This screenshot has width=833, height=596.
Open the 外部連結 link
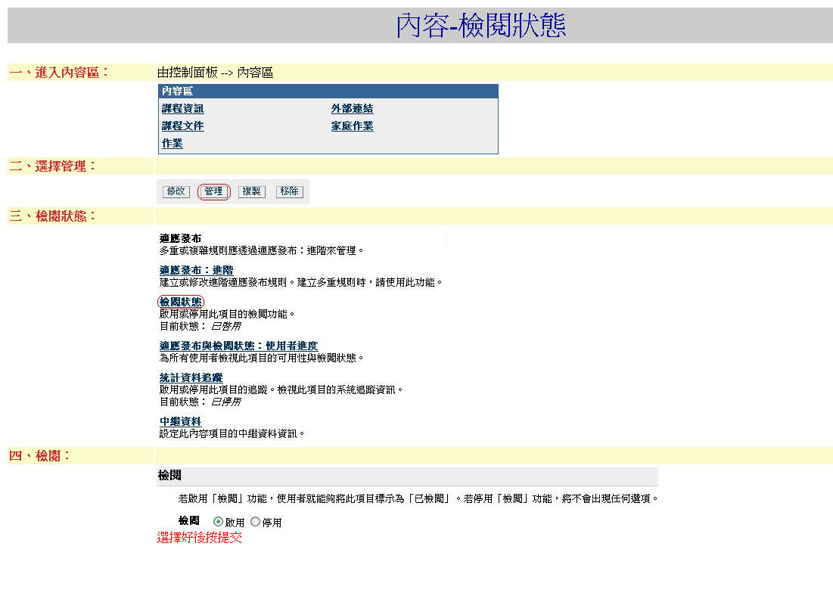click(x=352, y=109)
